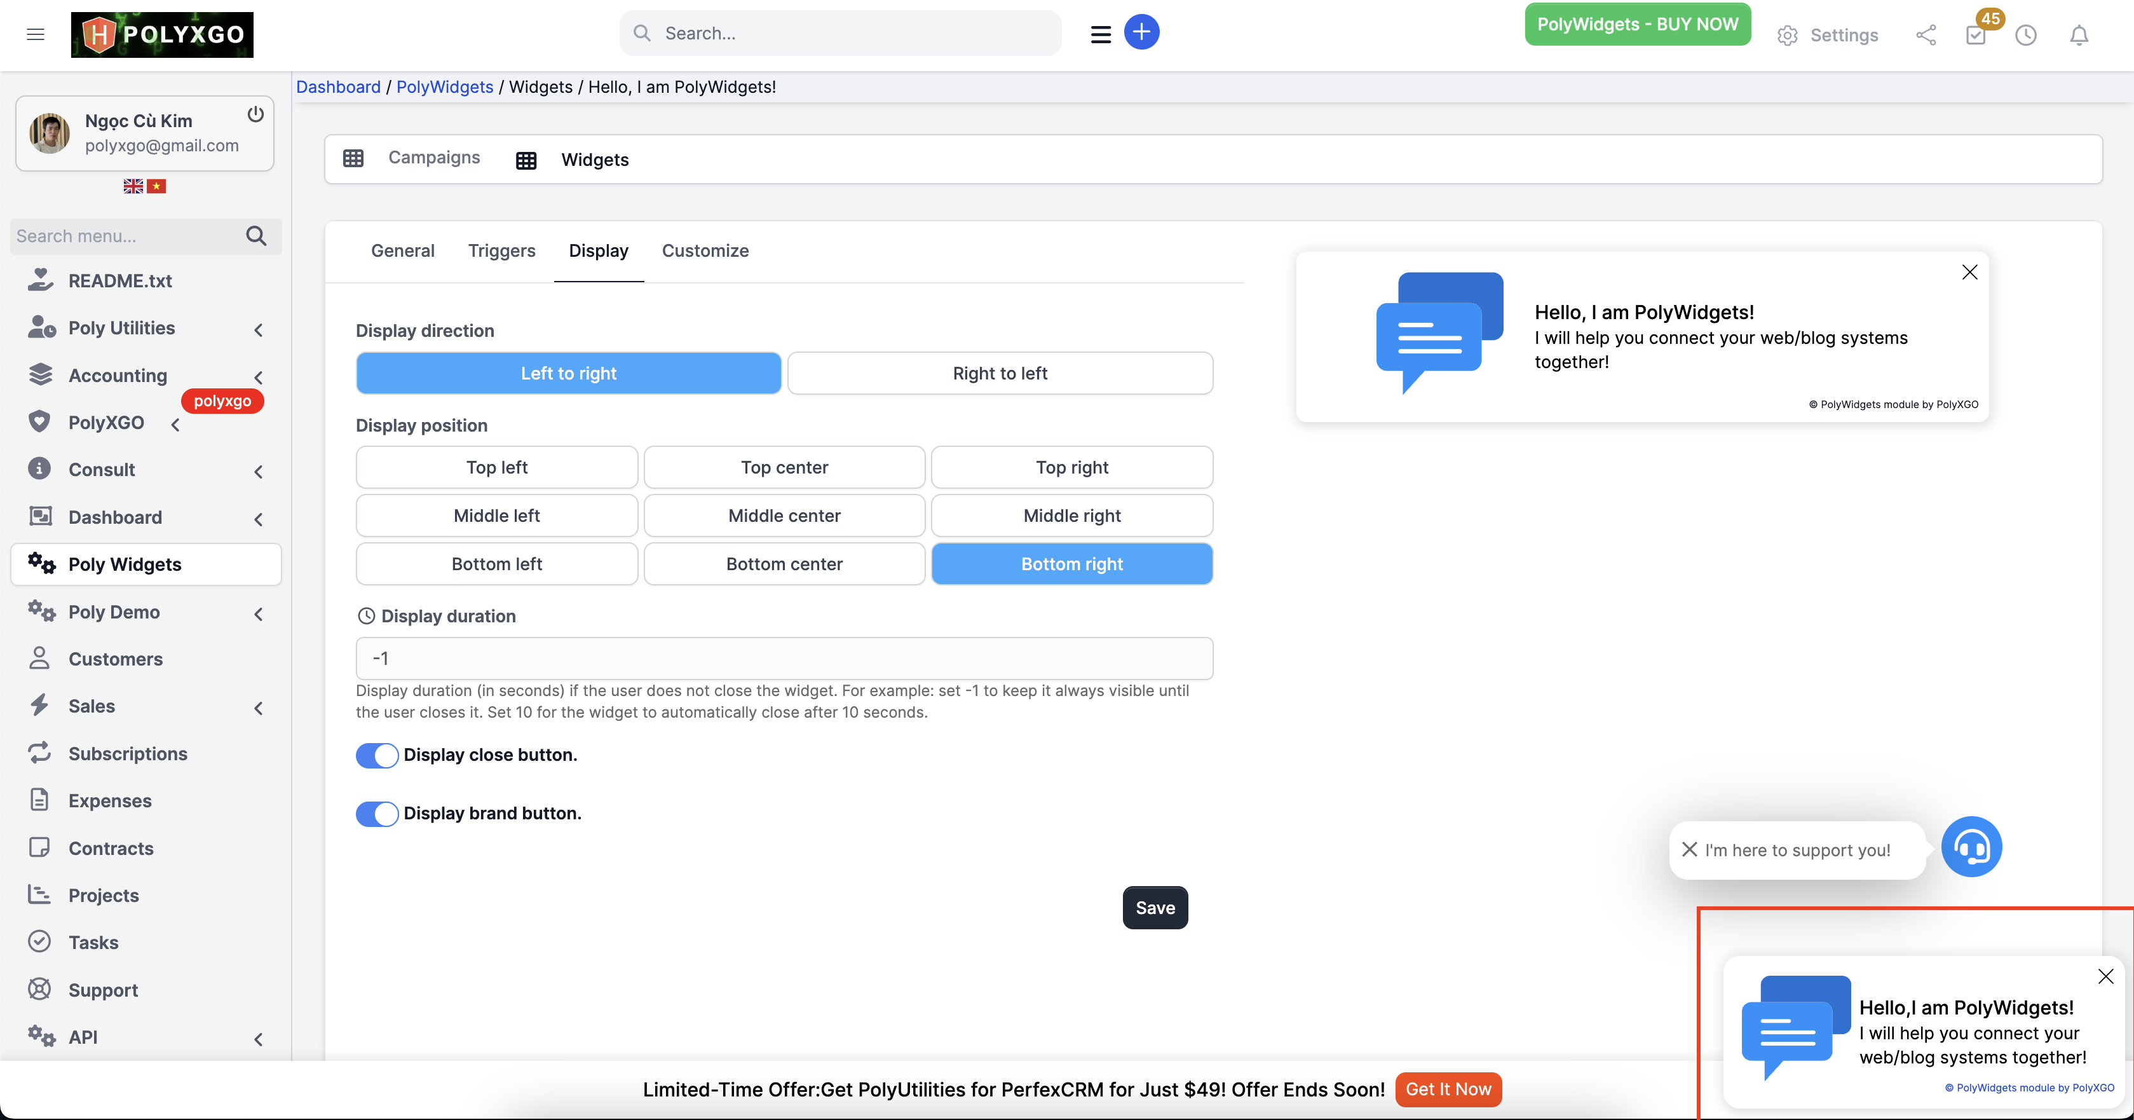The width and height of the screenshot is (2134, 1120).
Task: Click the hamburger sidebar toggle icon
Action: [x=36, y=34]
